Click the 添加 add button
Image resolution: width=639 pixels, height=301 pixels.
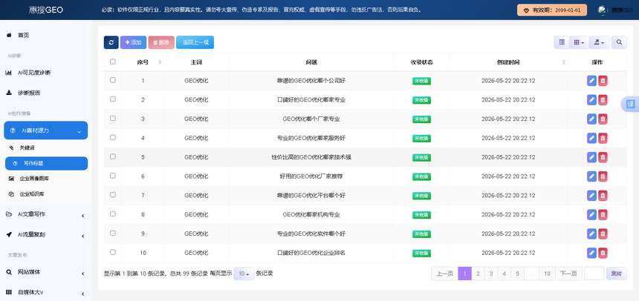pyautogui.click(x=133, y=42)
